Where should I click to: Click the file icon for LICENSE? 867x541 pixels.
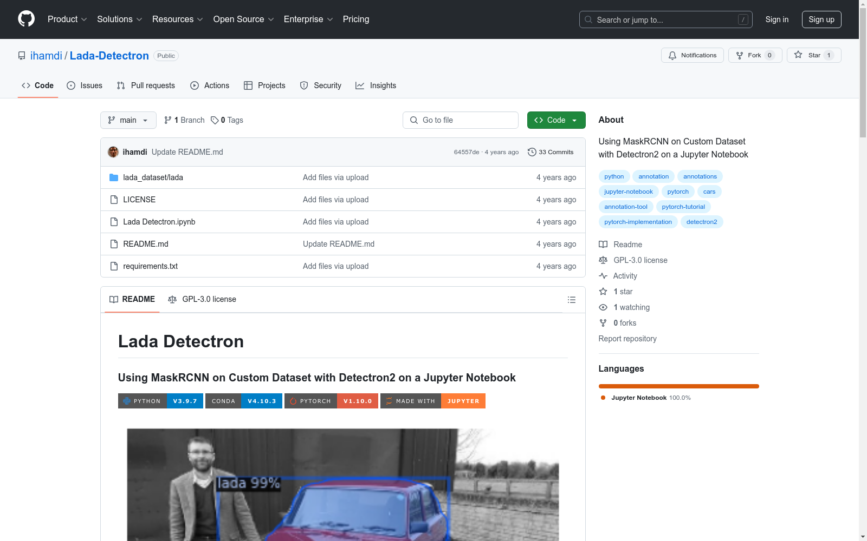114,200
